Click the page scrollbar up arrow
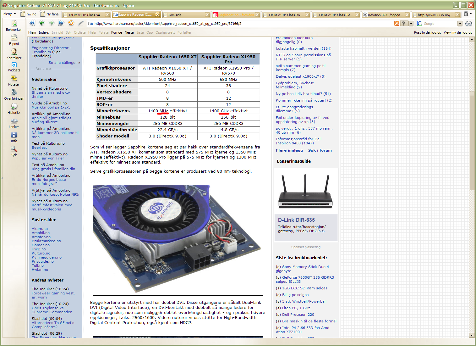 coord(472,39)
